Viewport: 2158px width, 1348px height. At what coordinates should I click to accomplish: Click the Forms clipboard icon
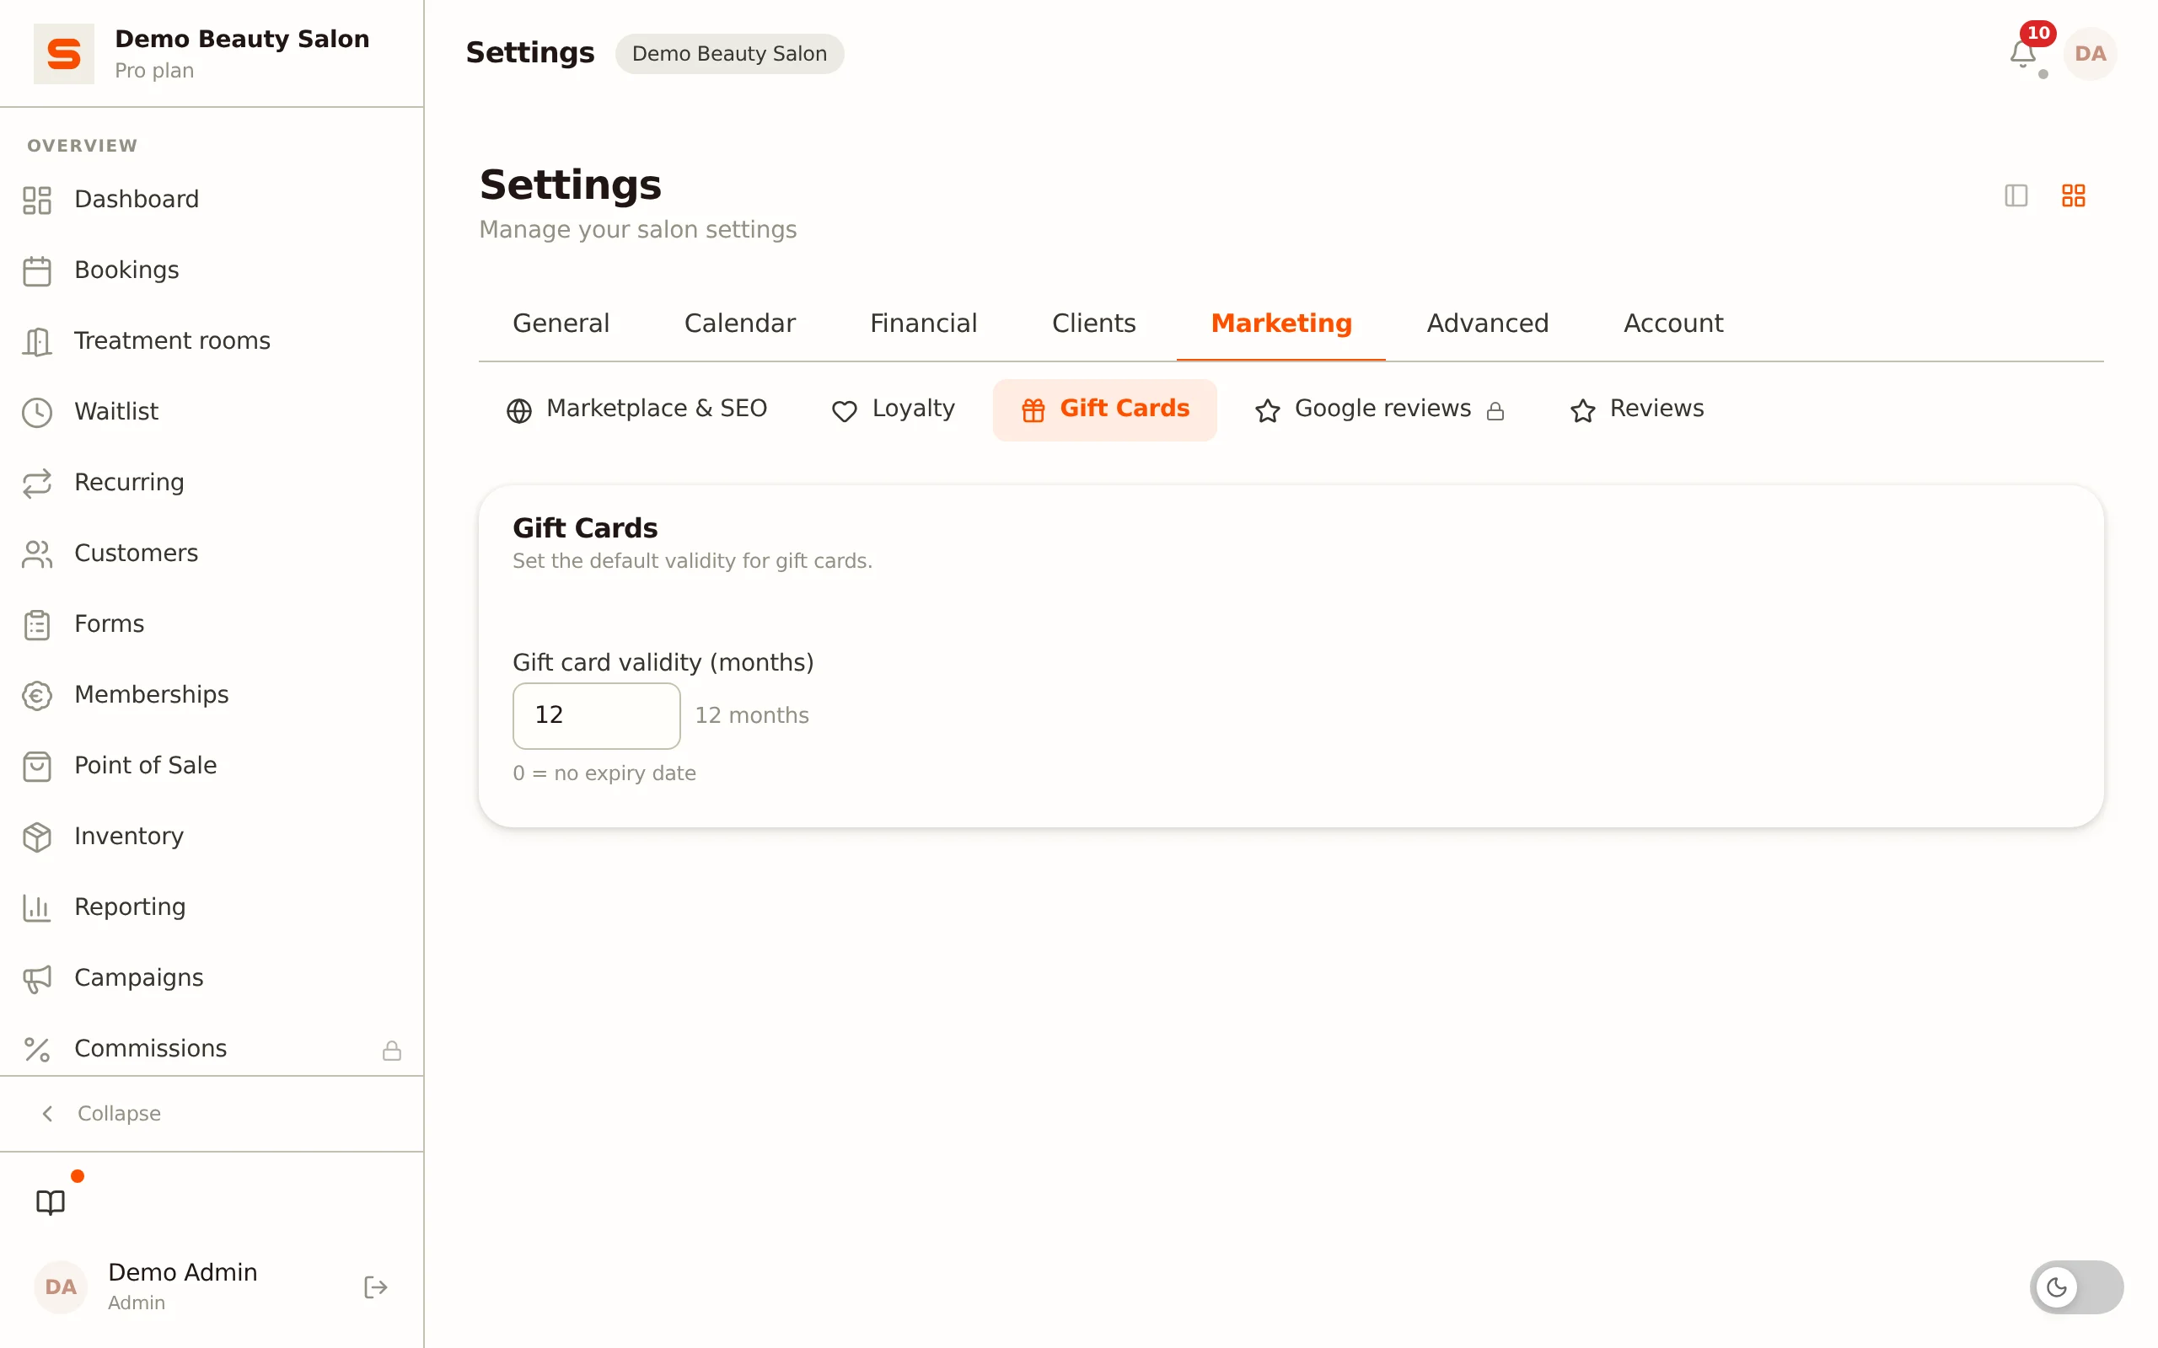pos(36,625)
